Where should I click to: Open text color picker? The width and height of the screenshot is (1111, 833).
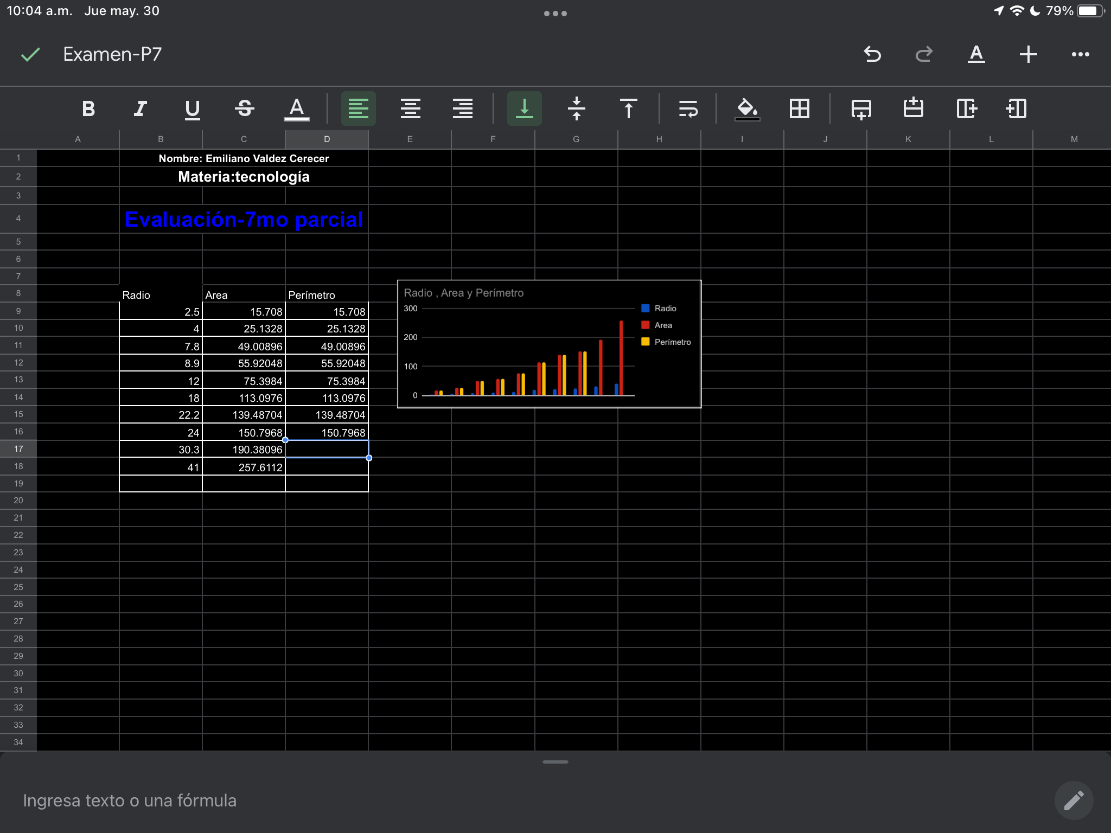(x=297, y=108)
